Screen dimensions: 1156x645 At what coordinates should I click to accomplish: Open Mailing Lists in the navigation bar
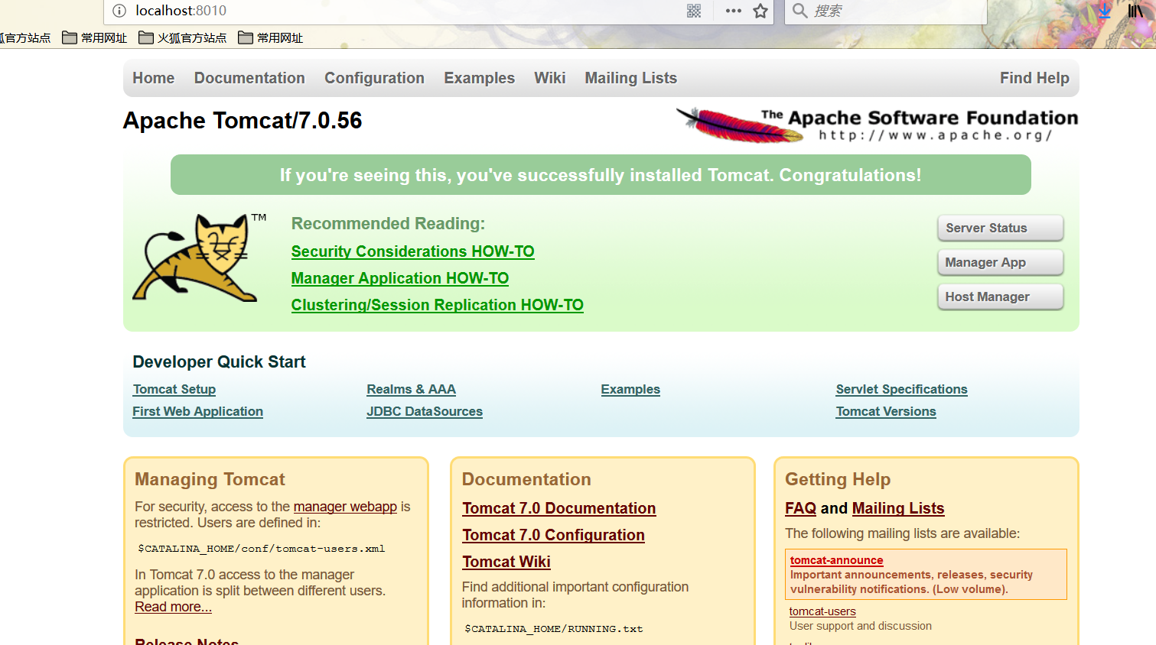[x=630, y=78]
